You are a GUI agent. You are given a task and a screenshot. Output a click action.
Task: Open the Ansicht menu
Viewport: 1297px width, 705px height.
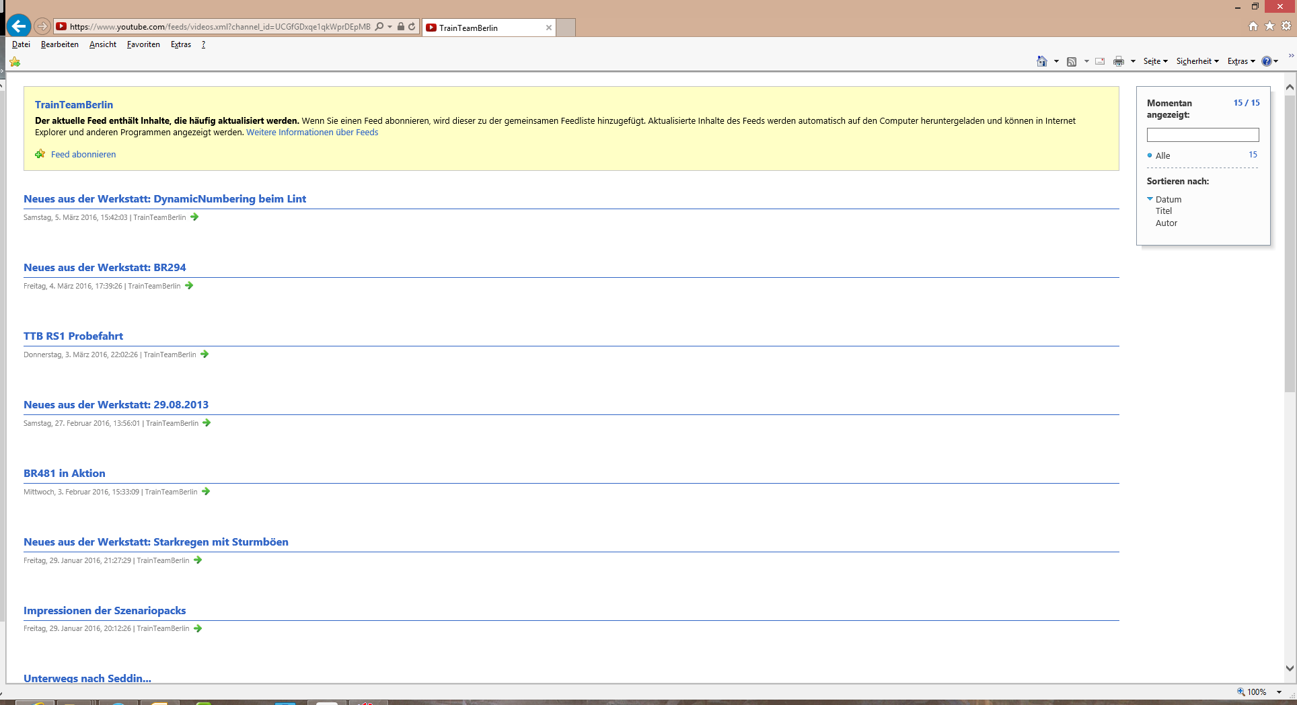pos(102,44)
